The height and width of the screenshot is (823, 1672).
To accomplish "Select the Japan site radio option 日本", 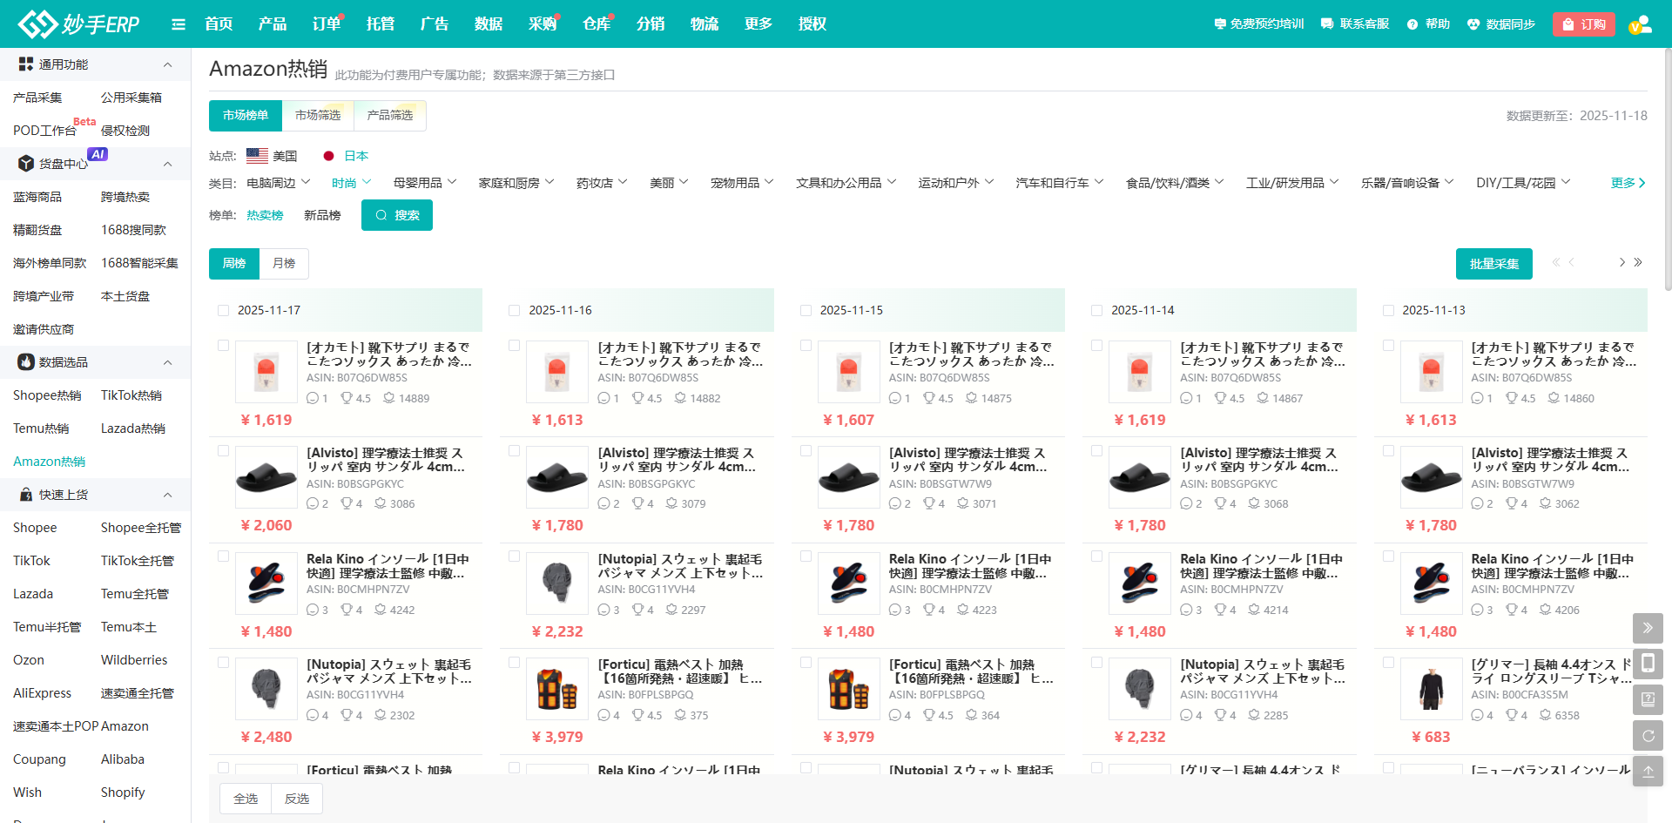I will pos(329,156).
